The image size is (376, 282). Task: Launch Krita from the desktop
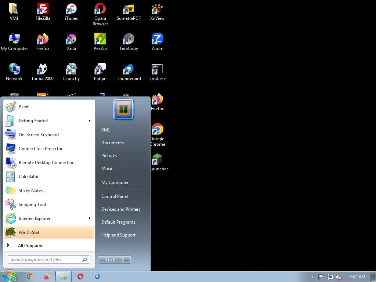tap(72, 42)
